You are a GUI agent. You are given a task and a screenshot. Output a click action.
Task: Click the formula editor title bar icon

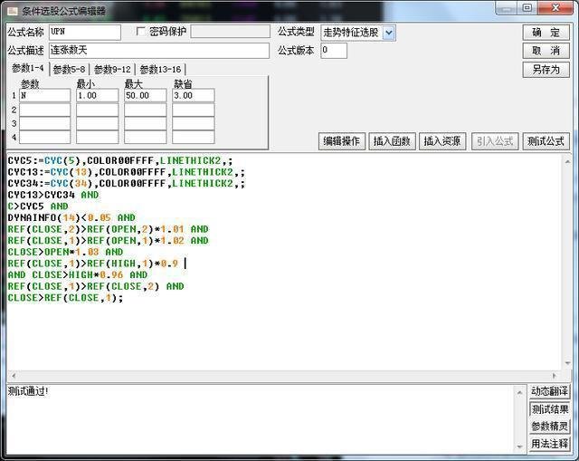[11, 10]
